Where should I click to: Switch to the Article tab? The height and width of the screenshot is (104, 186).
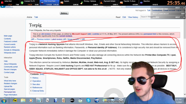coord(29,17)
